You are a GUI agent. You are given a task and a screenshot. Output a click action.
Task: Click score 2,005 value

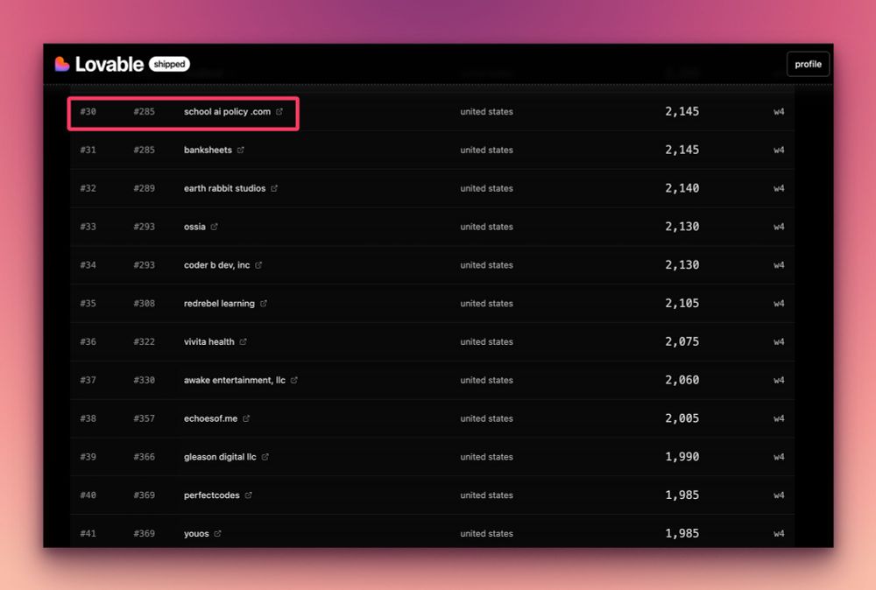tap(682, 418)
